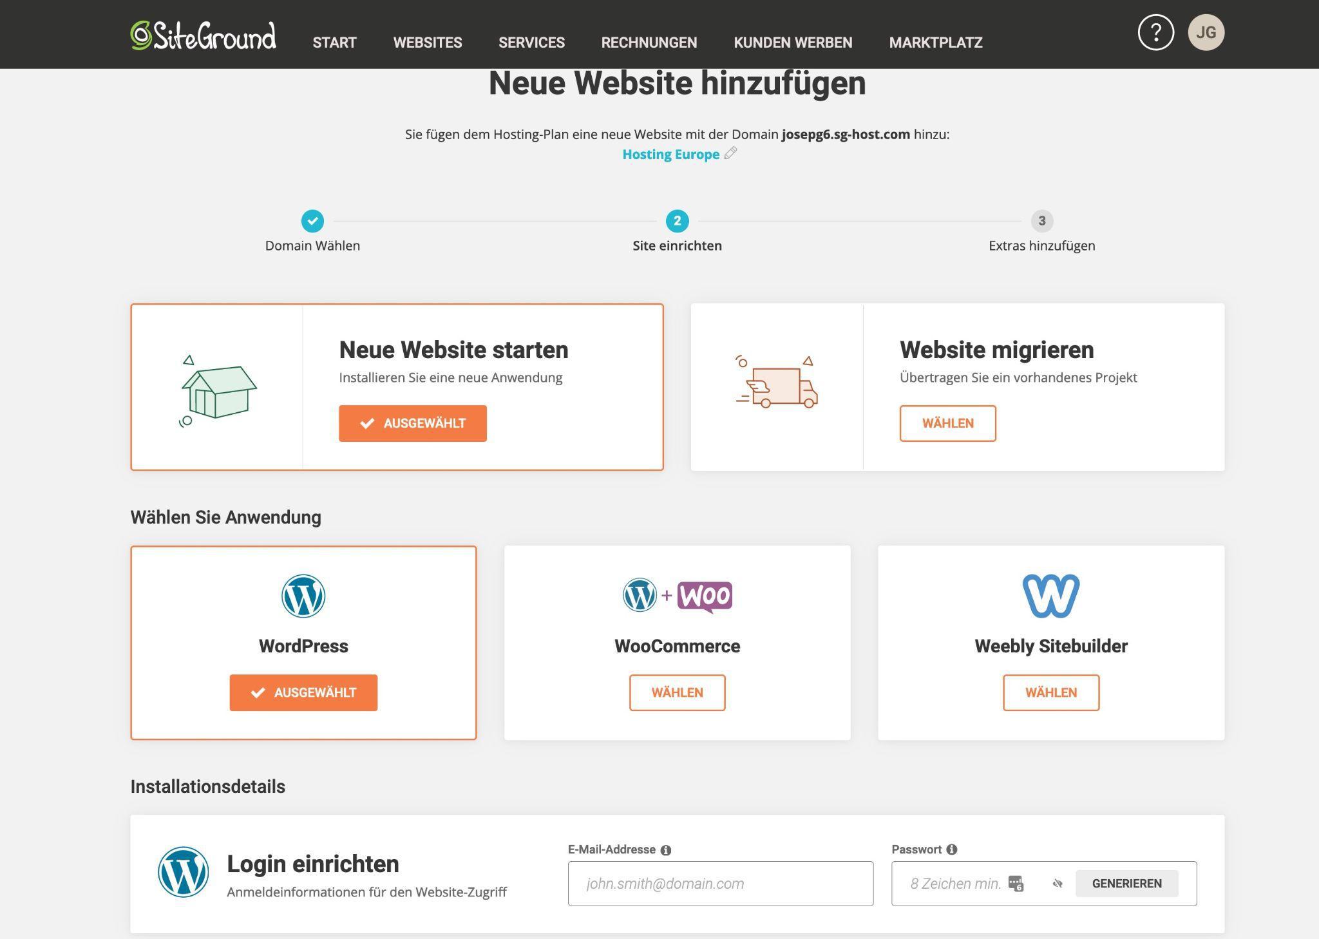The image size is (1319, 939).
Task: Show info for E-Mail-Addresse field
Action: click(666, 850)
